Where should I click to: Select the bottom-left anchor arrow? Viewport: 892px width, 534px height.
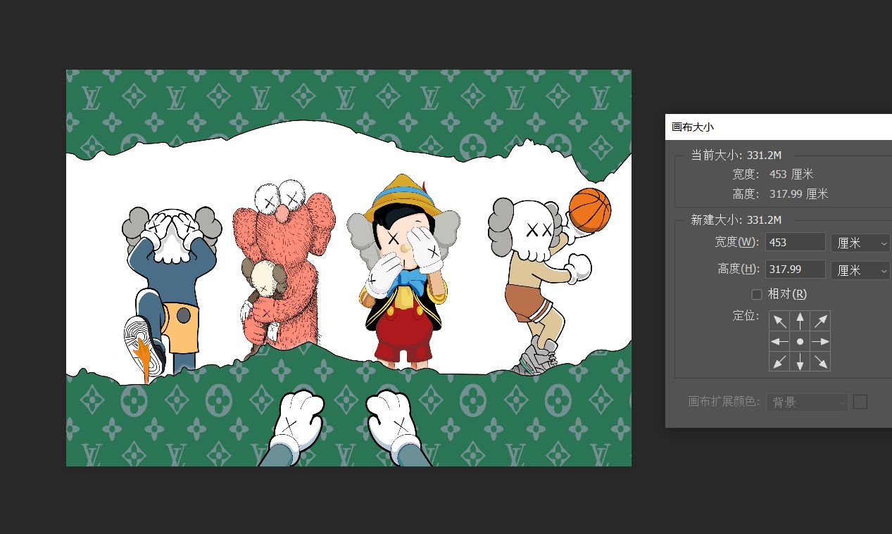point(779,361)
